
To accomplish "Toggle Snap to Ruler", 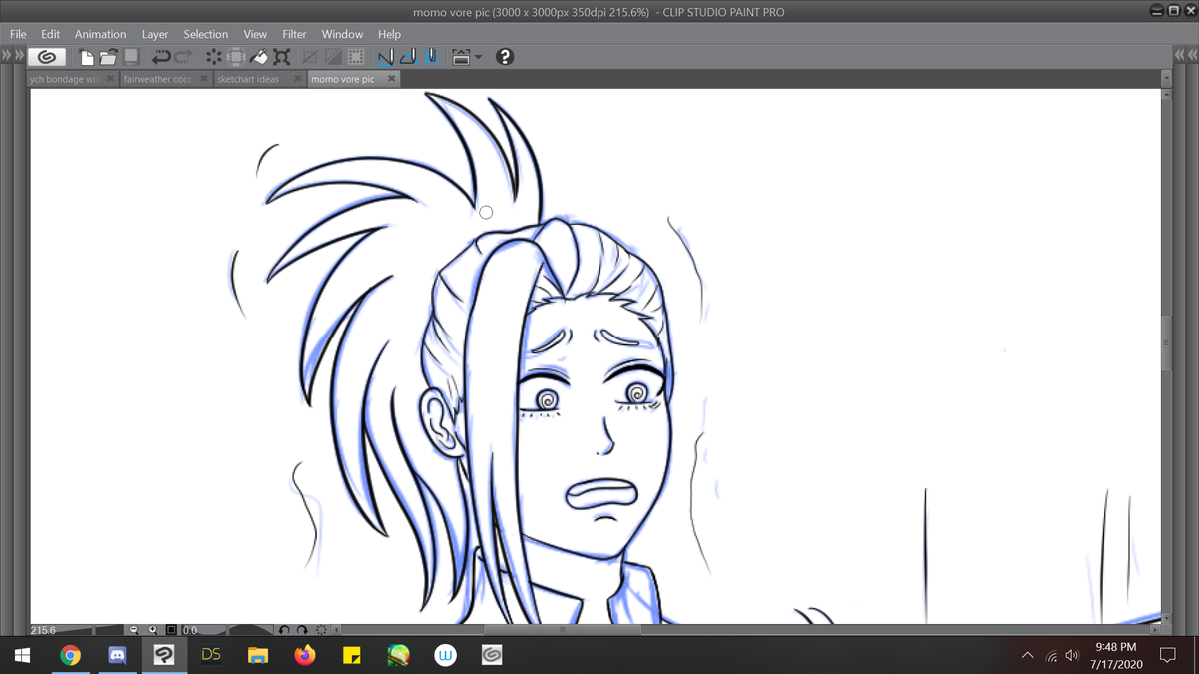I will pyautogui.click(x=386, y=57).
